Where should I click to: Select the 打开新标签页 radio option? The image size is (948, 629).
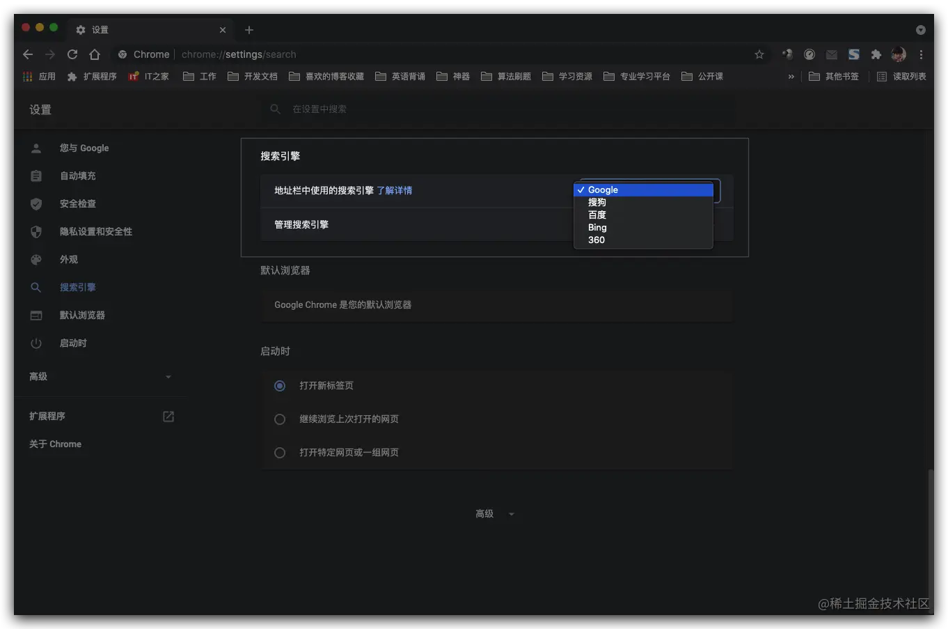click(x=280, y=386)
